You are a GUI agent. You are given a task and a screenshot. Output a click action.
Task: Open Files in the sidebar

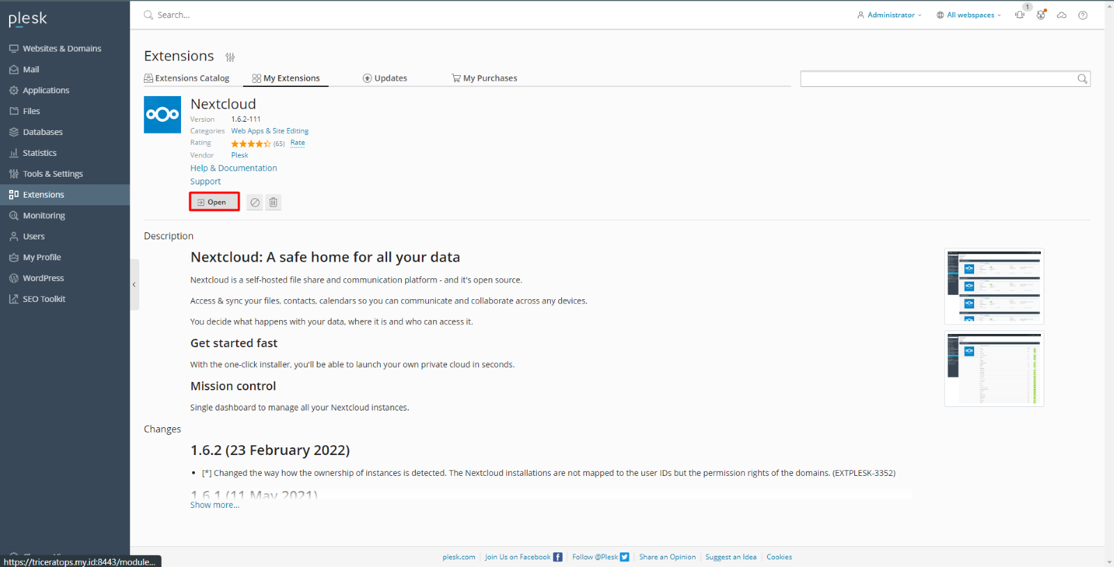pyautogui.click(x=65, y=111)
